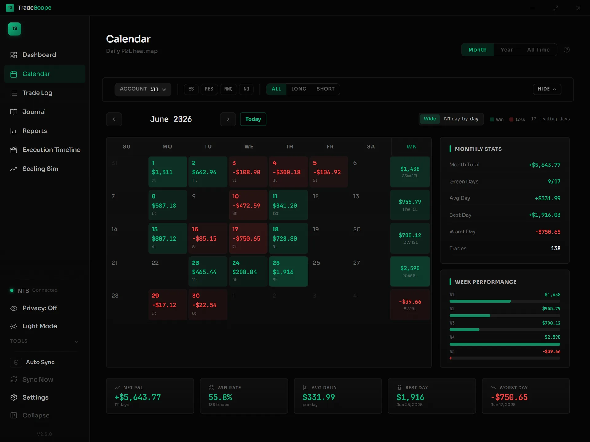590x442 pixels.
Task: Click the W4 performance bar
Action: (505, 344)
